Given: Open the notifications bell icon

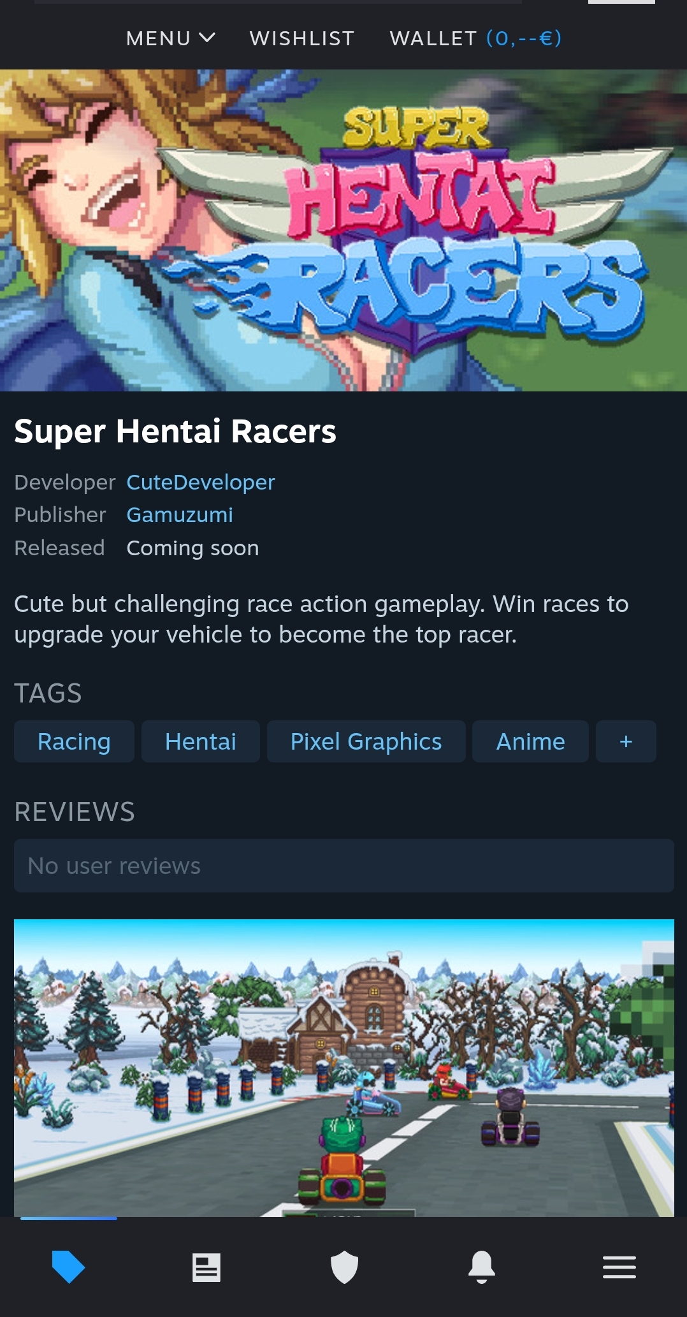Looking at the screenshot, I should tap(482, 1267).
